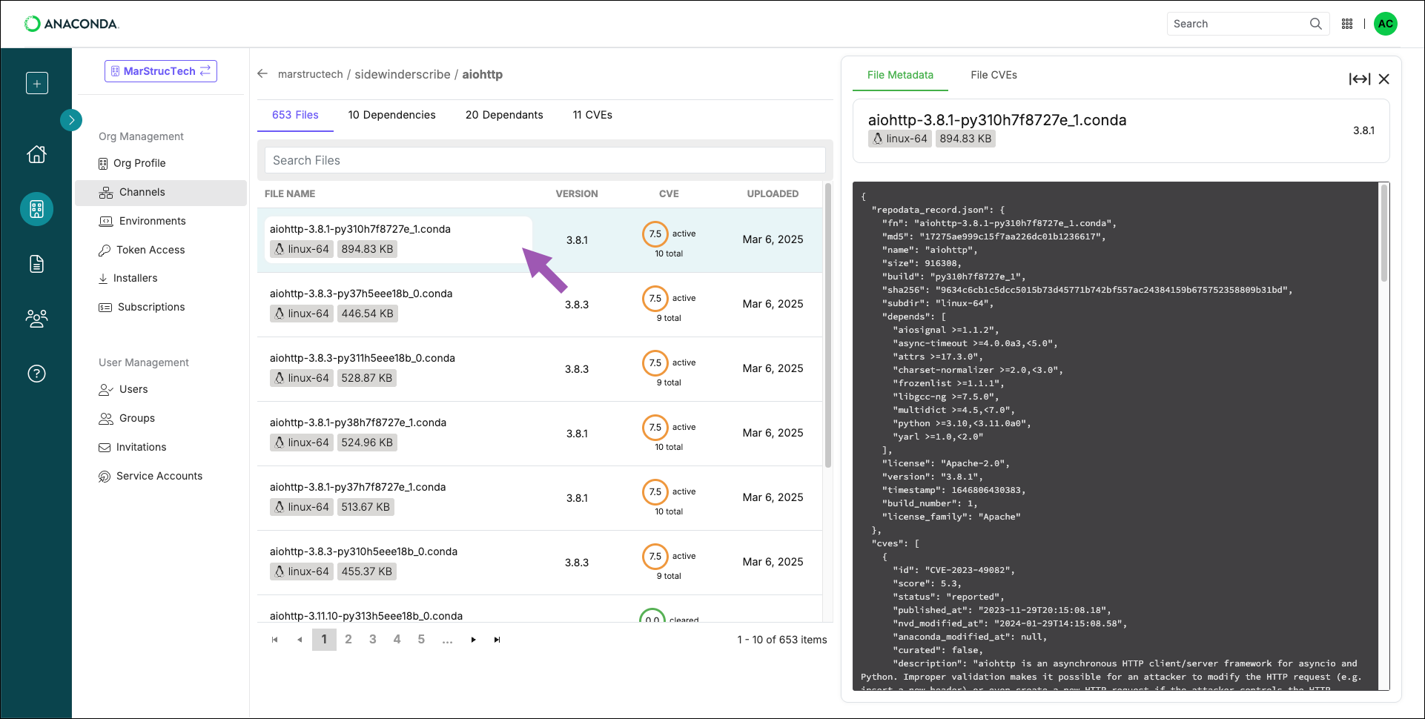The image size is (1425, 719).
Task: Click 7.5 CVE score of 528.87 KB file
Action: pyautogui.click(x=655, y=363)
